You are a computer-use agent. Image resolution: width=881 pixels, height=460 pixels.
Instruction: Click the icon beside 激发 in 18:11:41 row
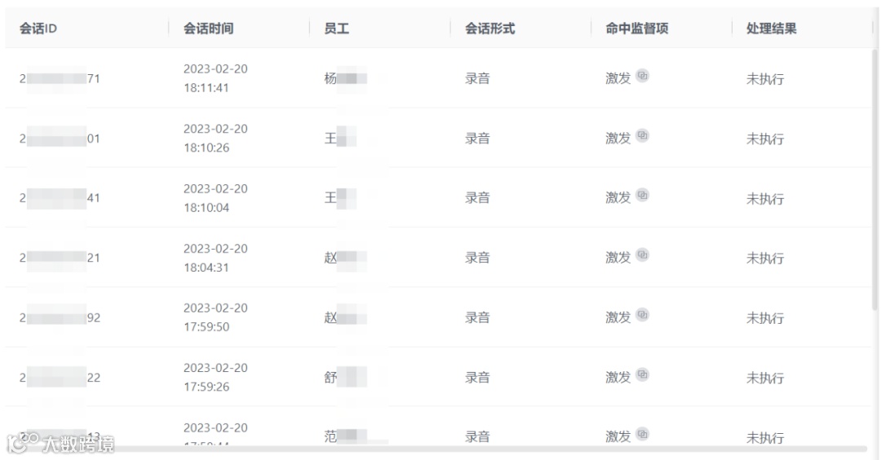[643, 76]
